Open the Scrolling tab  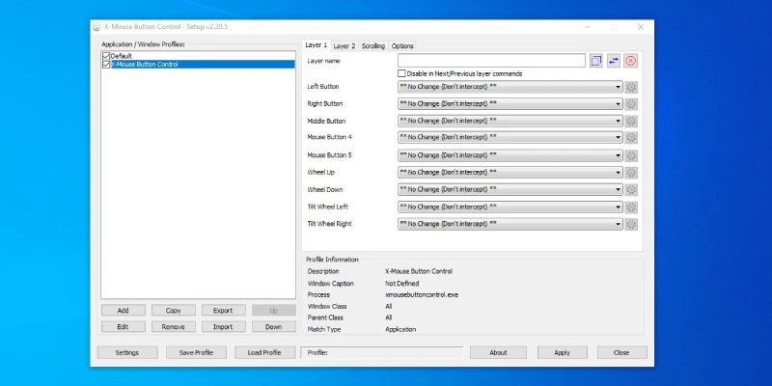tap(373, 45)
